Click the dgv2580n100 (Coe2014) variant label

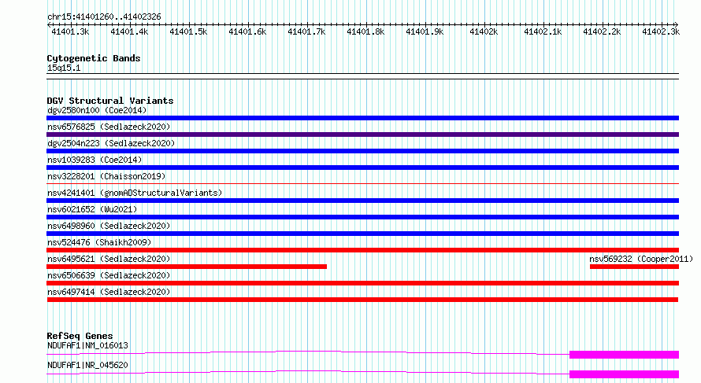pos(97,110)
